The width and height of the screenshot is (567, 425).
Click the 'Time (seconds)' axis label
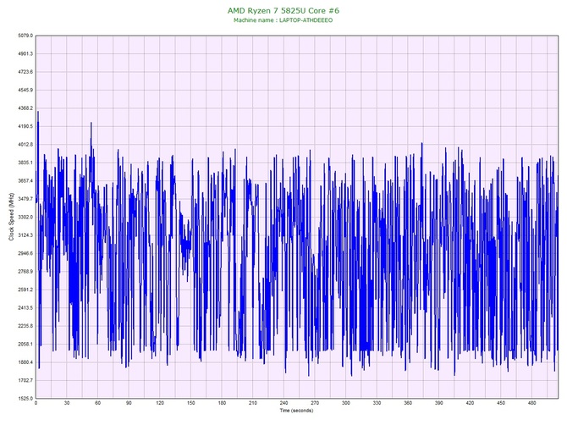[296, 411]
